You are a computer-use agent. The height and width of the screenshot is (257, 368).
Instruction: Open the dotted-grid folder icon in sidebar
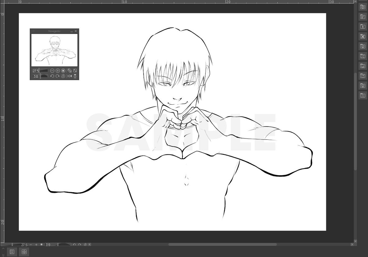tap(362, 95)
